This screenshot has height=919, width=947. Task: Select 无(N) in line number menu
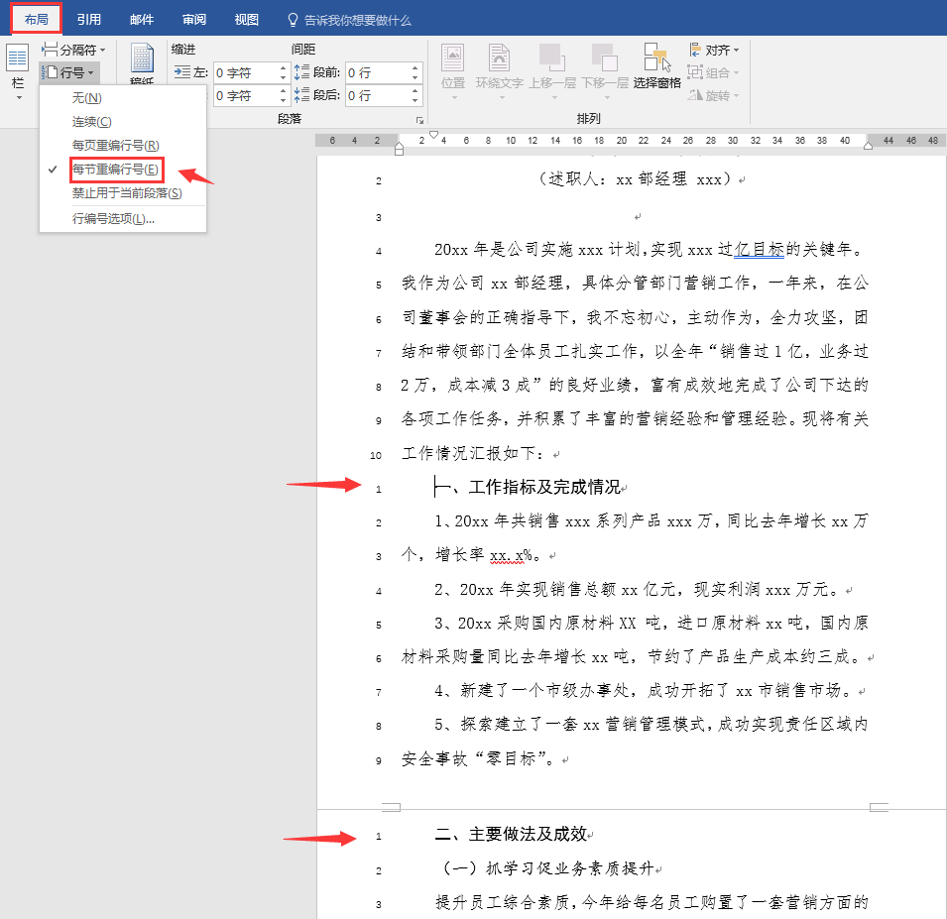pyautogui.click(x=87, y=98)
